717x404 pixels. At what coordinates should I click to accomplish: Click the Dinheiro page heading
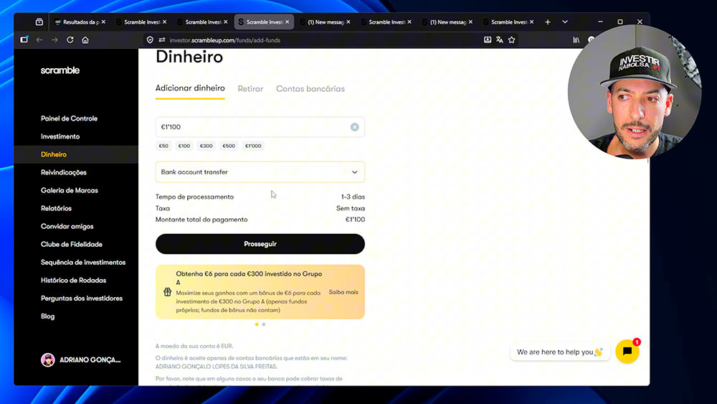pos(189,57)
